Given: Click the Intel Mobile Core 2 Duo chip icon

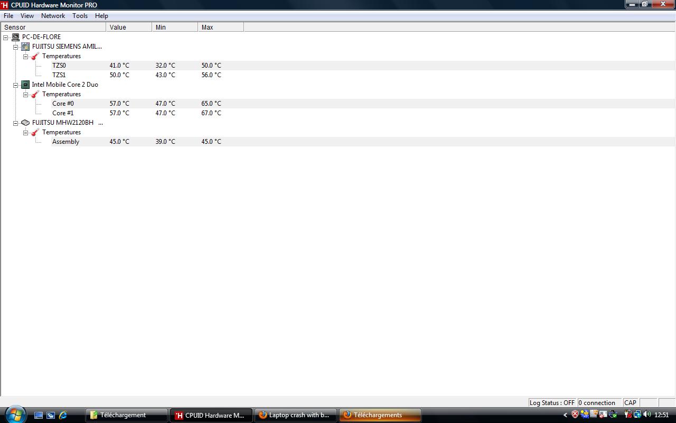Looking at the screenshot, I should click(25, 85).
